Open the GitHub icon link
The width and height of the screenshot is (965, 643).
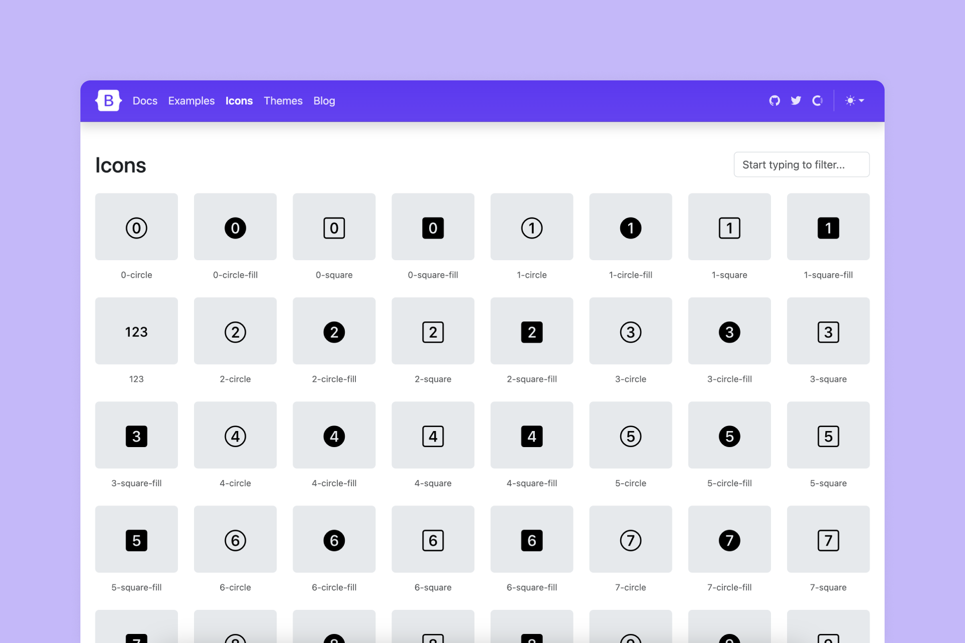pos(775,101)
